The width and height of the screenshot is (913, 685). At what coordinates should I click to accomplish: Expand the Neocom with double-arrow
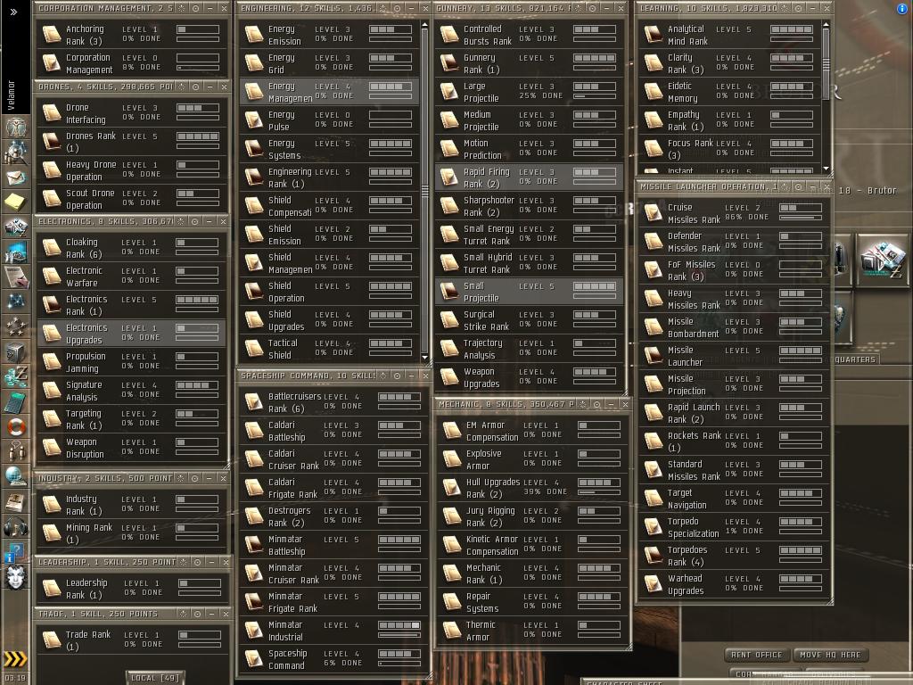pyautogui.click(x=13, y=11)
